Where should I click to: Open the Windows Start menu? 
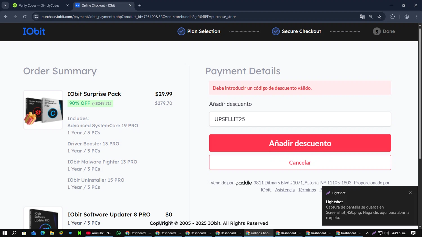tap(5, 233)
